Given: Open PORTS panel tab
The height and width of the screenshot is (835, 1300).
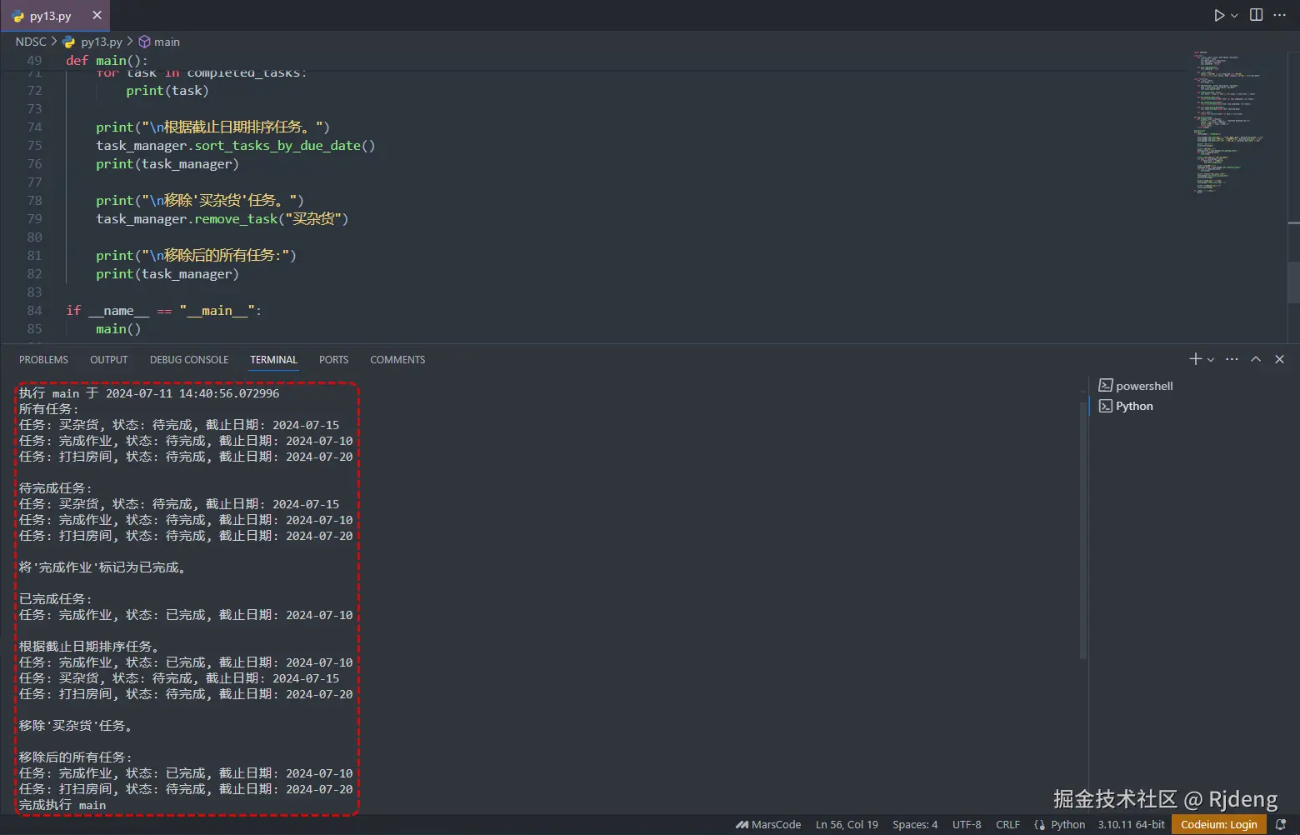Looking at the screenshot, I should tap(333, 360).
